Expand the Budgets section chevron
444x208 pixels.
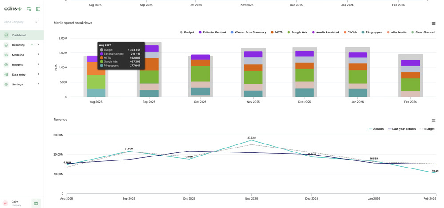click(38, 64)
